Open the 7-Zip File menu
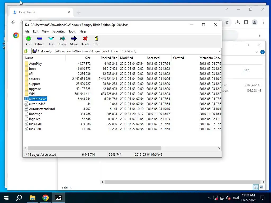Viewport: 271px width, 203px height. 27,31
